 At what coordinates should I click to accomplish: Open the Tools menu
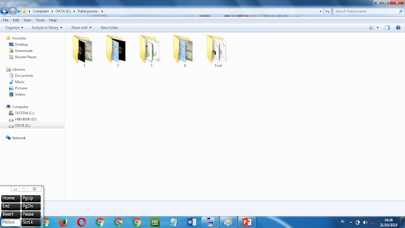pos(40,20)
